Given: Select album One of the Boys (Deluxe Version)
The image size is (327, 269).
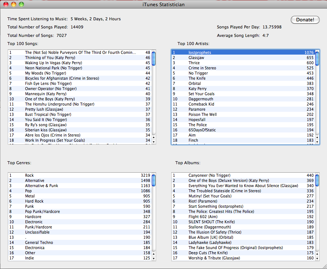Looking at the screenshot, I should (x=243, y=180).
